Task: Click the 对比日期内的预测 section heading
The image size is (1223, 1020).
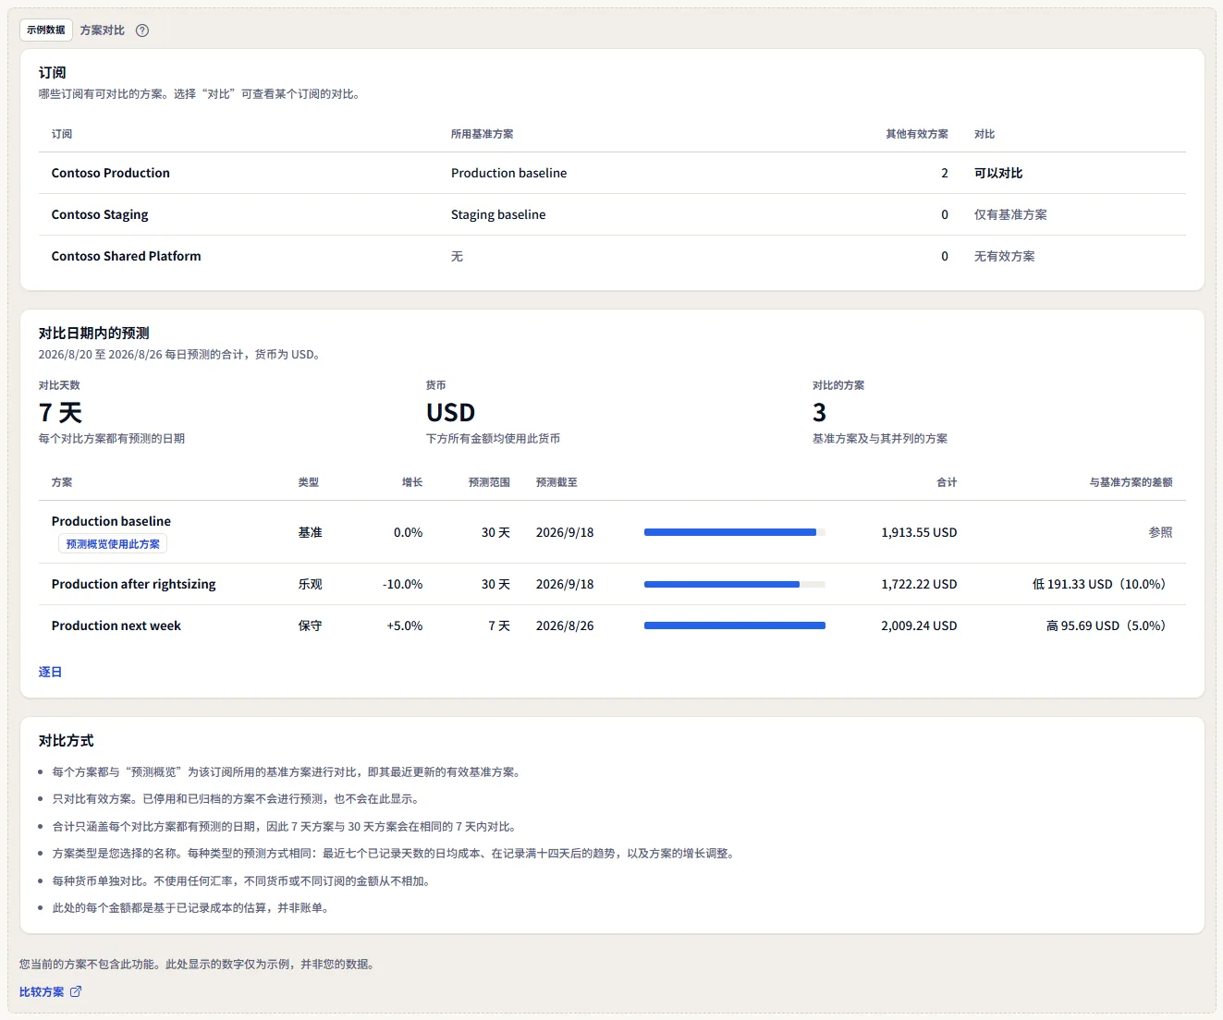Action: tap(93, 334)
